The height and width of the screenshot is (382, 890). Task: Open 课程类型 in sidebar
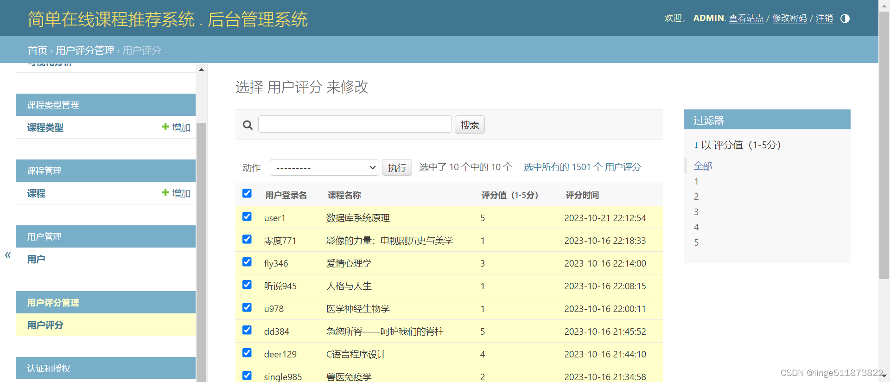[45, 127]
